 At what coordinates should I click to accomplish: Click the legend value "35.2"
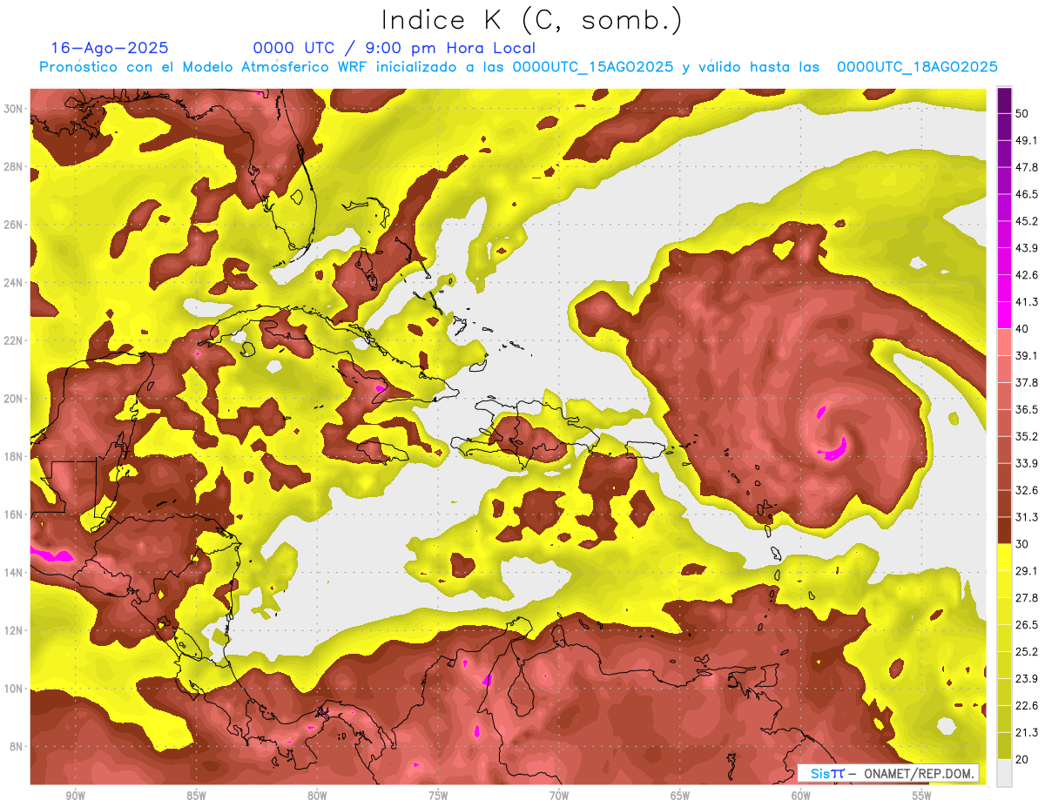point(1027,436)
